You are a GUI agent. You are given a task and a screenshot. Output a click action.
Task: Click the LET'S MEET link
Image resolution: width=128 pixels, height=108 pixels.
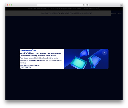click(25, 67)
